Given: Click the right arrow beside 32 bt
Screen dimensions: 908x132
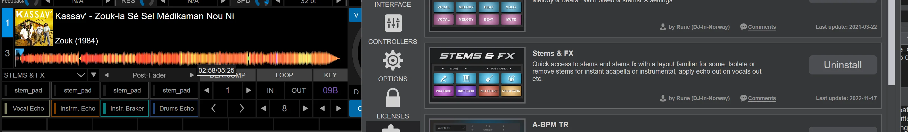Looking at the screenshot, I should coord(338,2).
